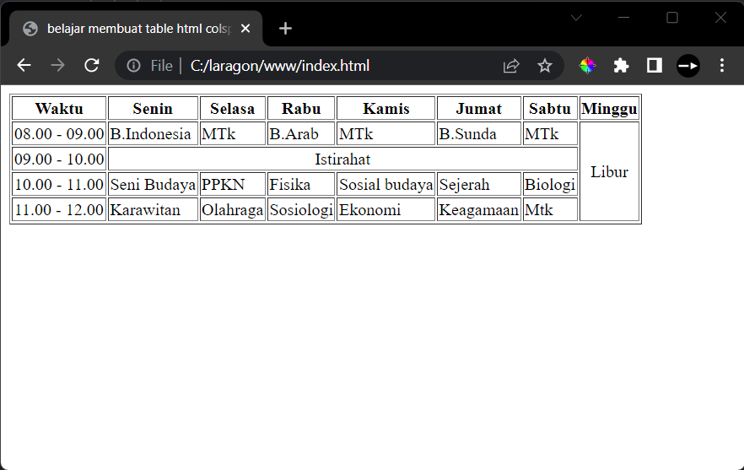The image size is (744, 470).
Task: Click the B.Arab cell
Action: pos(301,133)
